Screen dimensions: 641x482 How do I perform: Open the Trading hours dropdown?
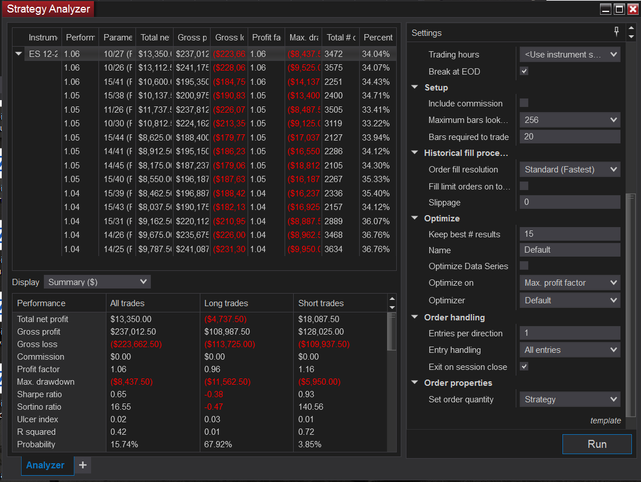[x=570, y=55]
